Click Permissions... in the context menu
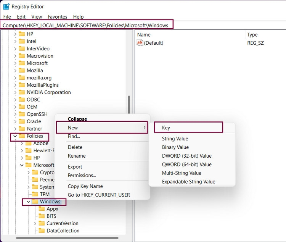 point(102,175)
